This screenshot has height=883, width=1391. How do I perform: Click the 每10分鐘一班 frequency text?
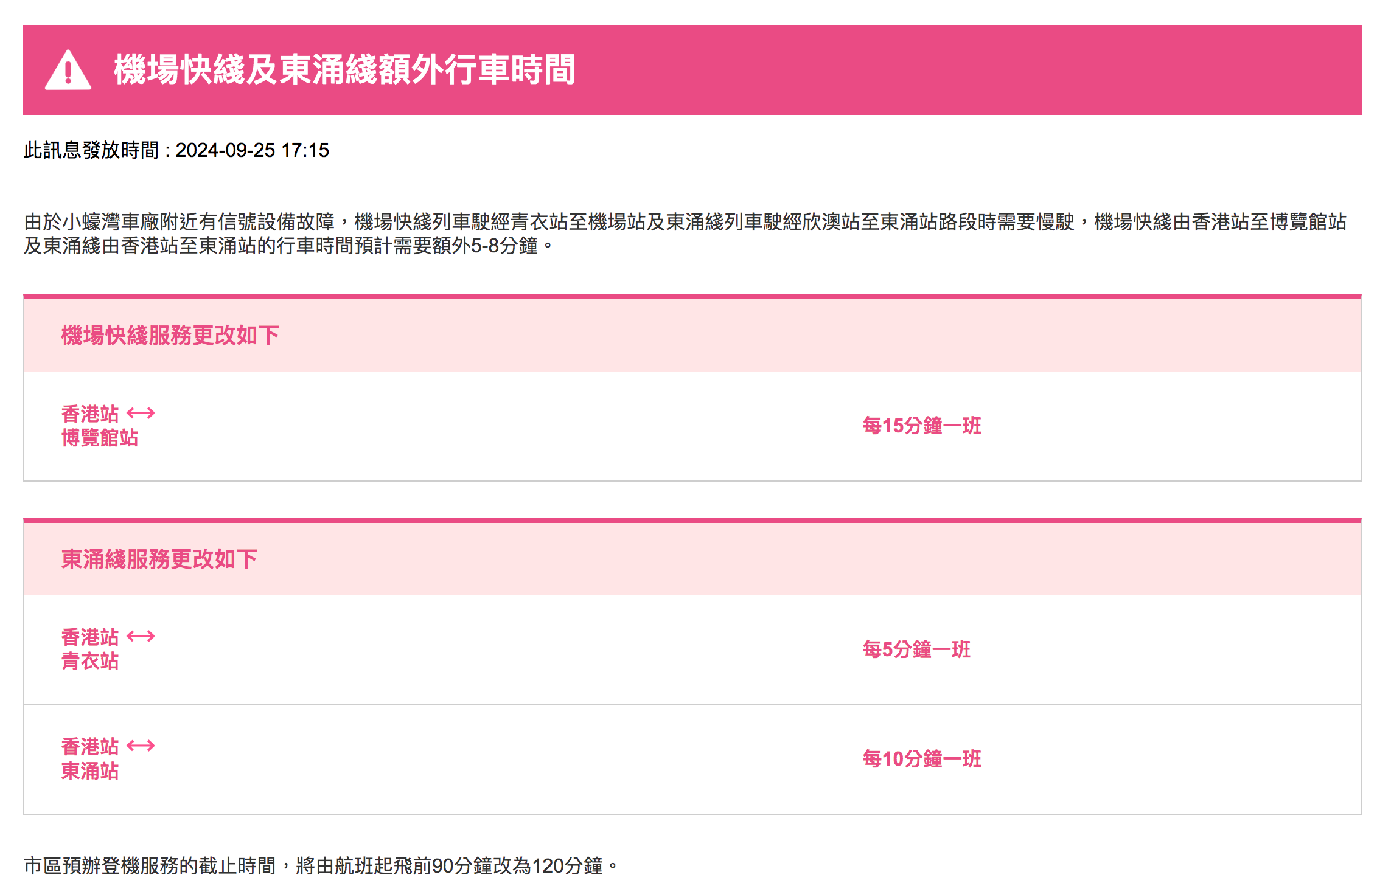pyautogui.click(x=922, y=759)
